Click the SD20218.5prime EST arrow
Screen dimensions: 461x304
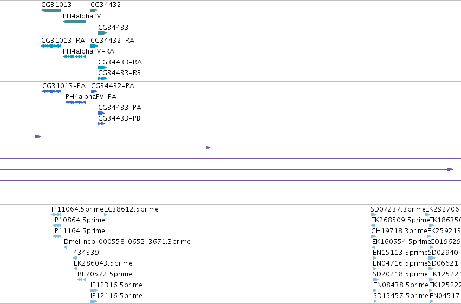[376, 280]
